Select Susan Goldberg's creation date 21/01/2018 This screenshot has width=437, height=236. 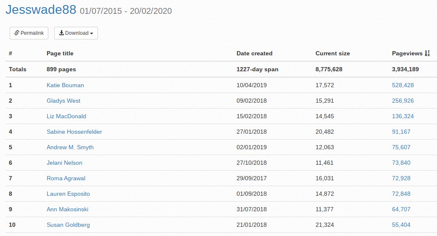(252, 225)
